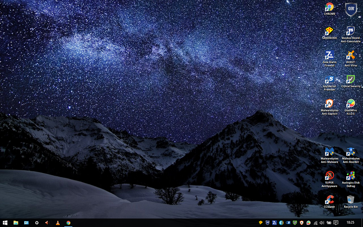Click the 18:25 taskbar clock
363x227 pixels.
pyautogui.click(x=350, y=222)
